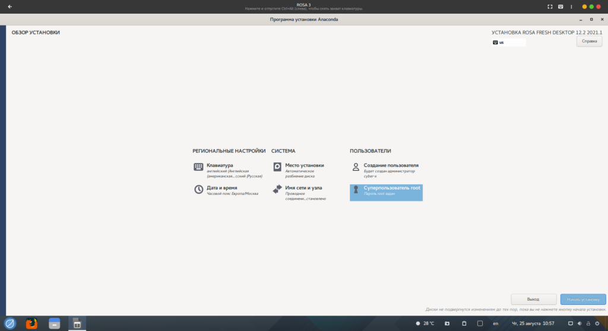608x331 pixels.
Task: Click the installation destination disk icon
Action: pyautogui.click(x=277, y=168)
